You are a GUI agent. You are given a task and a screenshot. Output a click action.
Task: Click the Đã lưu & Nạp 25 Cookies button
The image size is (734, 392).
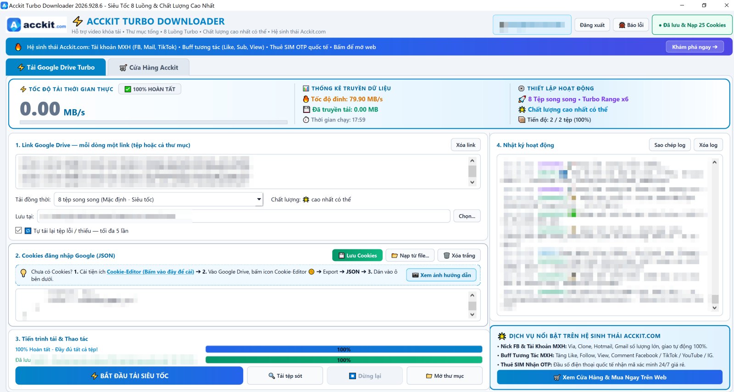pos(692,25)
